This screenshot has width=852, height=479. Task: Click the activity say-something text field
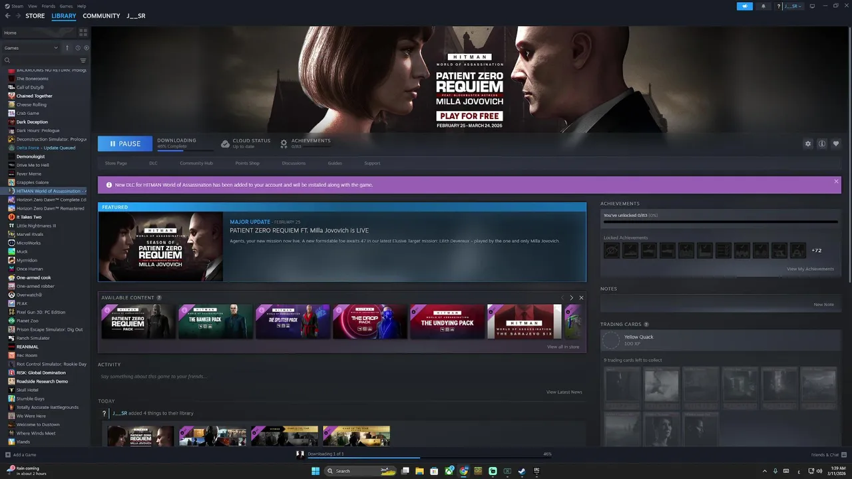pyautogui.click(x=342, y=377)
